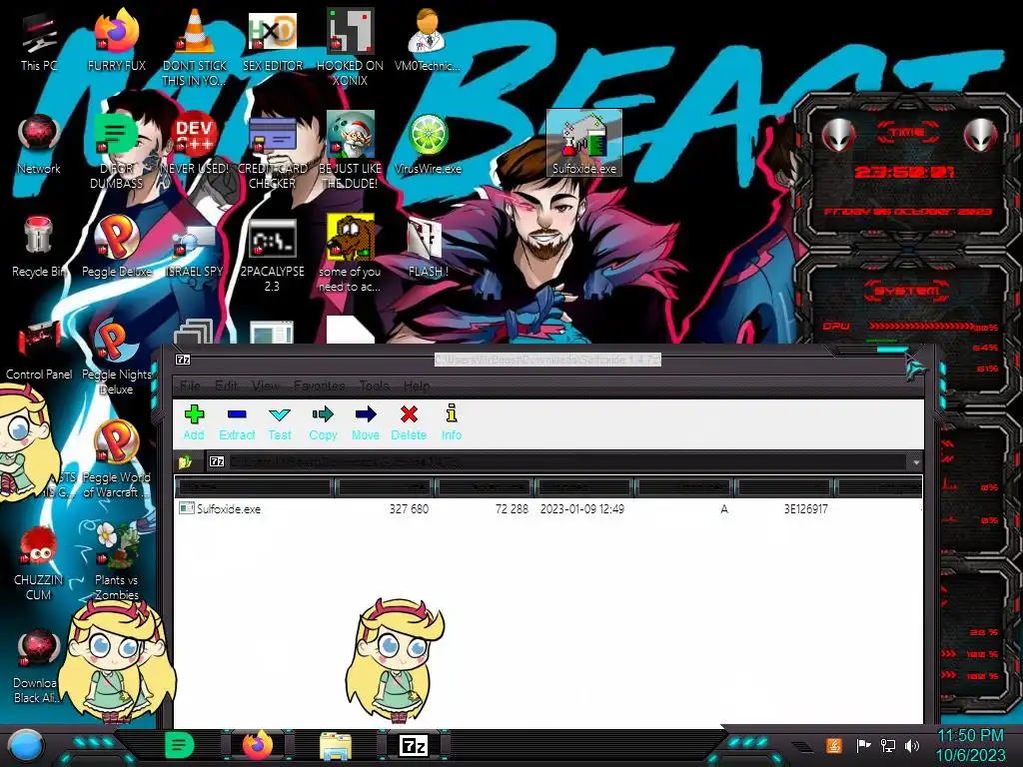The height and width of the screenshot is (767, 1023).
Task: Select the Network desktop icon
Action: click(x=39, y=144)
